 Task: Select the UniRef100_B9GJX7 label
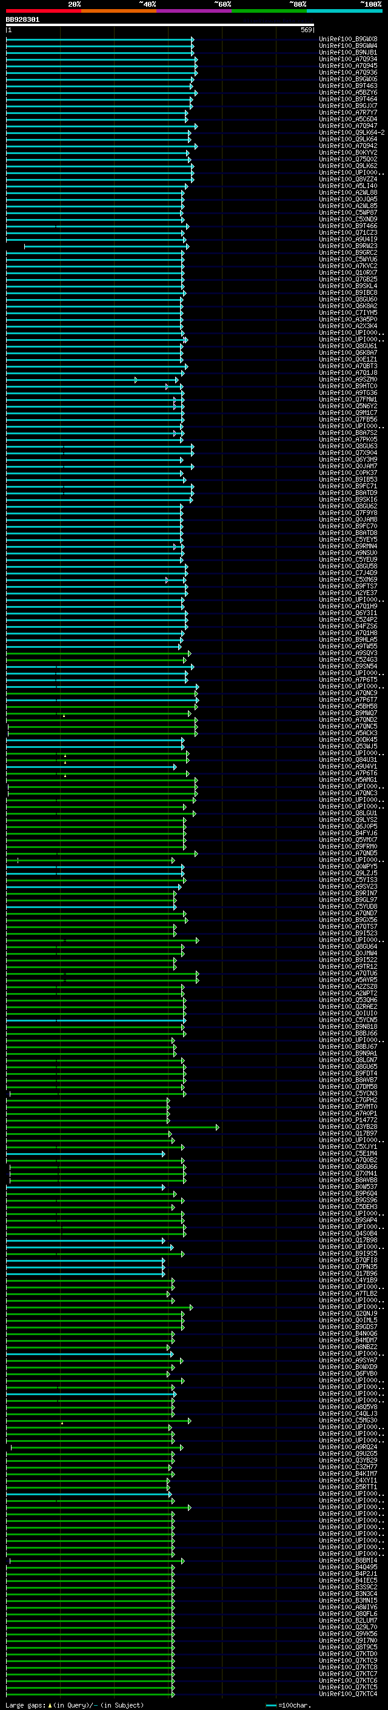pos(348,106)
